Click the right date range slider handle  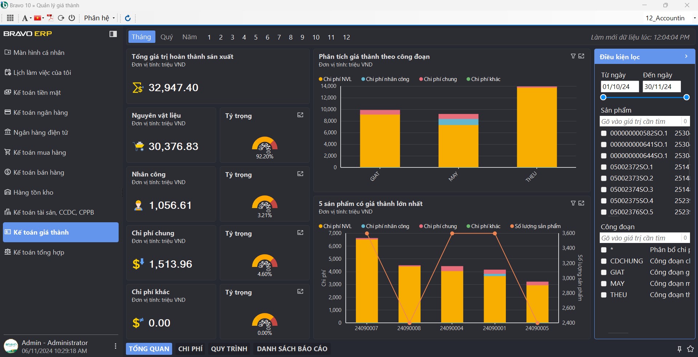pyautogui.click(x=686, y=97)
